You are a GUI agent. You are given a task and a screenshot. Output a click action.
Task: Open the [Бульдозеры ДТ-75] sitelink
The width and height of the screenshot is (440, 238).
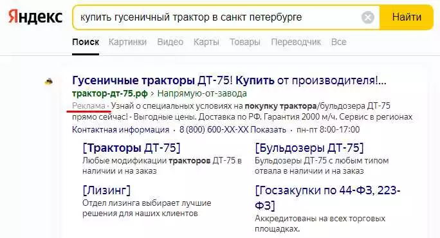[309, 148]
